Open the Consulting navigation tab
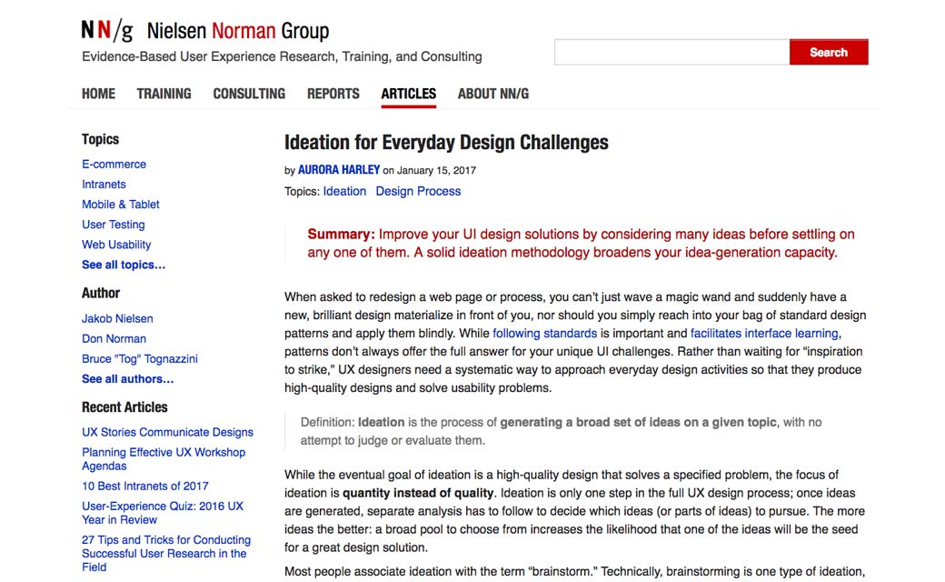This screenshot has width=945, height=582. pos(249,94)
